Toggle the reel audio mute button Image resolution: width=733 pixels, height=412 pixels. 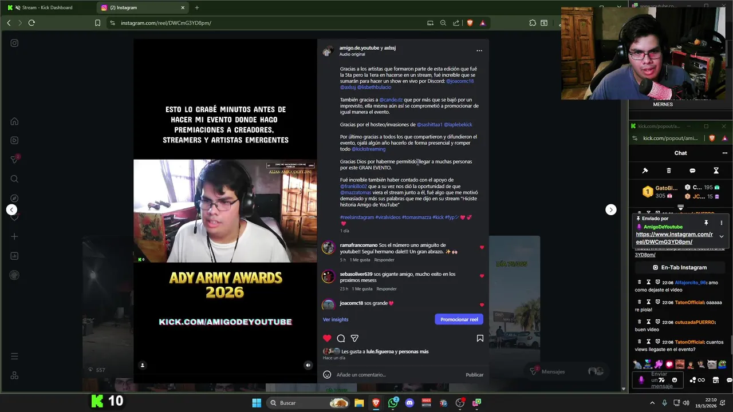tap(308, 365)
